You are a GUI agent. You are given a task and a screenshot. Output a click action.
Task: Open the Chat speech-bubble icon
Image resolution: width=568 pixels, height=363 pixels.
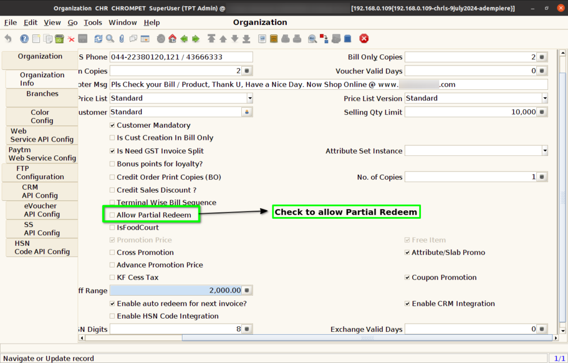pyautogui.click(x=133, y=38)
